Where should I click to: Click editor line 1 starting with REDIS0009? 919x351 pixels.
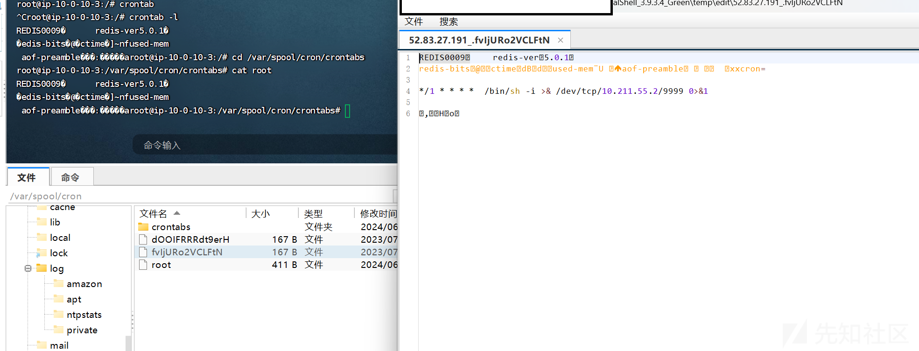(496, 57)
